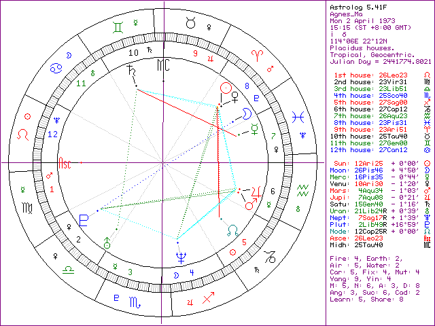Image resolution: width=435 pixels, height=326 pixels.
Task: Click the Saturn glyph inside the chart wheel
Action: pyautogui.click(x=129, y=70)
